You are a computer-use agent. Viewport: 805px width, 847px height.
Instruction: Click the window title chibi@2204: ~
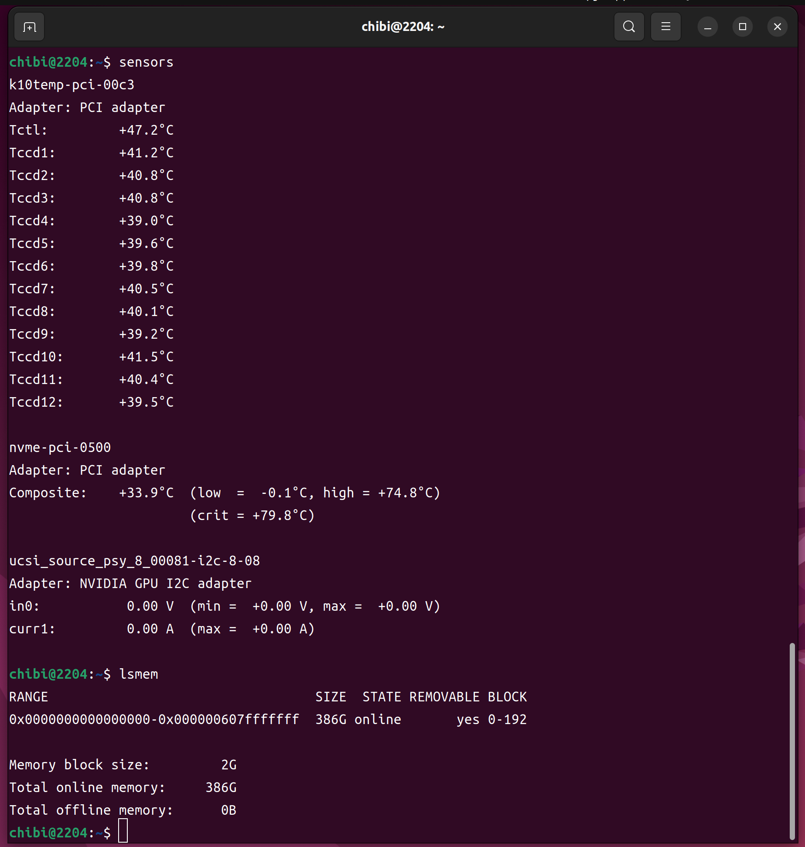pyautogui.click(x=402, y=27)
